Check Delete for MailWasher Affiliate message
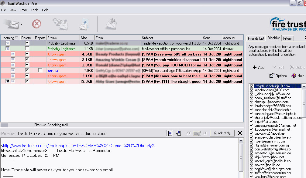 tap(27, 49)
